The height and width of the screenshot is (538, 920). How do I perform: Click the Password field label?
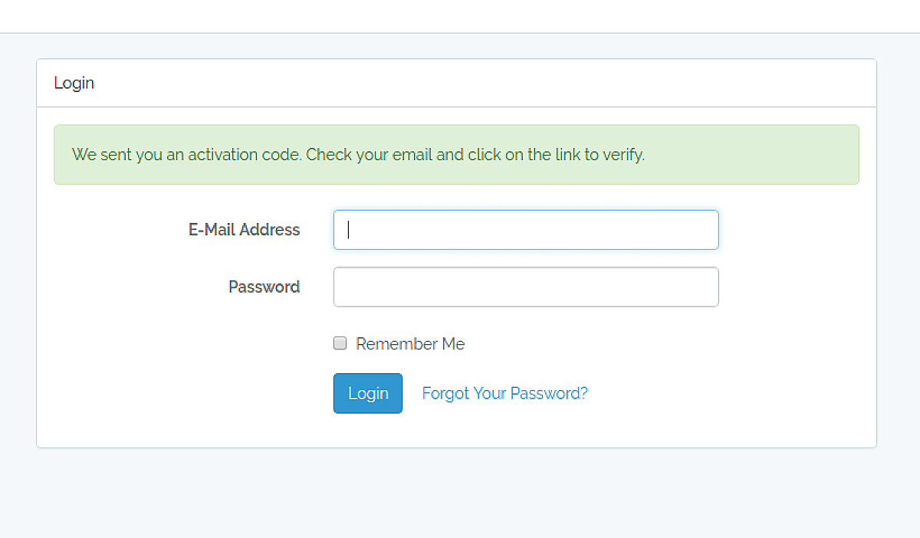(x=264, y=287)
